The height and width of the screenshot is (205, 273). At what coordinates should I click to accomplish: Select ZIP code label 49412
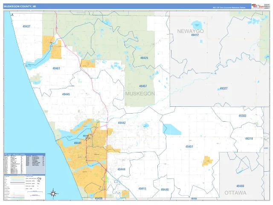(x=195, y=35)
